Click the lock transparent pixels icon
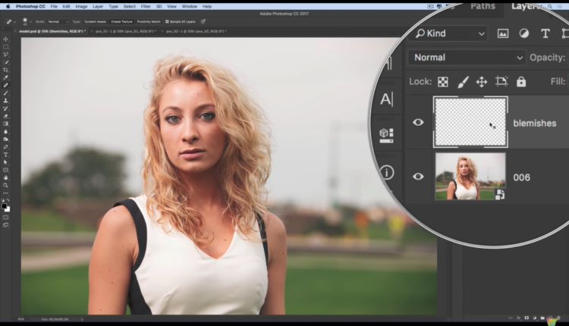Viewport: 569px width, 326px height. [443, 82]
